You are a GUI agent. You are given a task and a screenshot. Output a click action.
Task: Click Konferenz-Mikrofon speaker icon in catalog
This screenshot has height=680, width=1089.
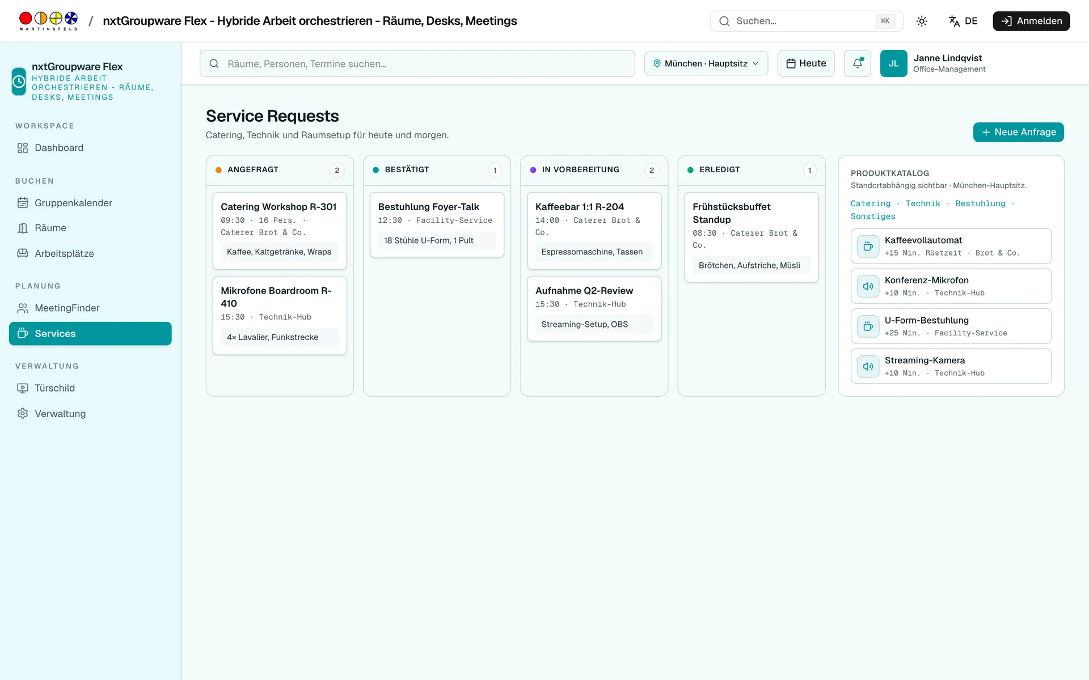[868, 286]
